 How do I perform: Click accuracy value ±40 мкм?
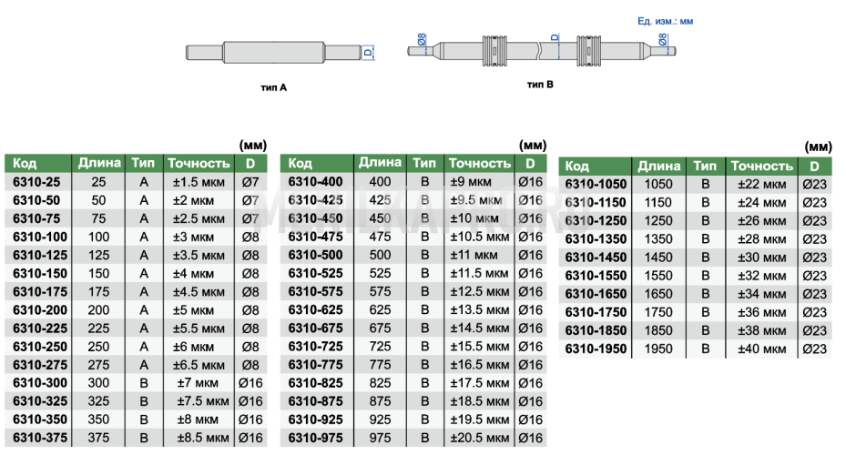762,349
